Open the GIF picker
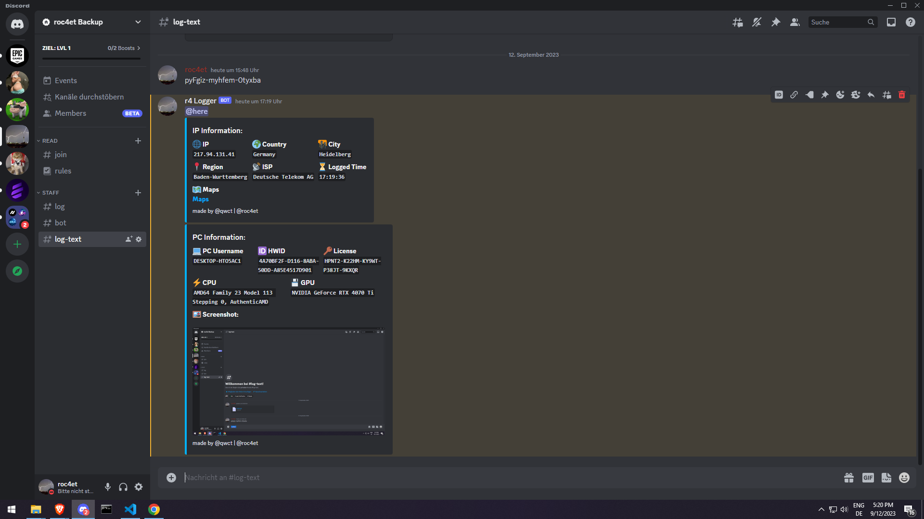Viewport: 924px width, 519px height. tap(868, 478)
